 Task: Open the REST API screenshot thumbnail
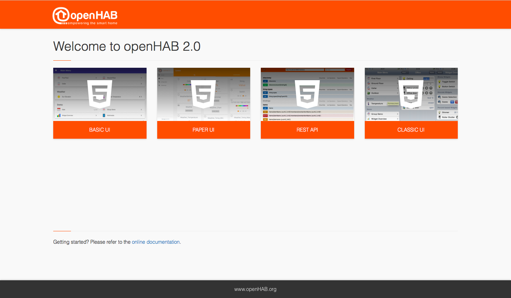(307, 94)
